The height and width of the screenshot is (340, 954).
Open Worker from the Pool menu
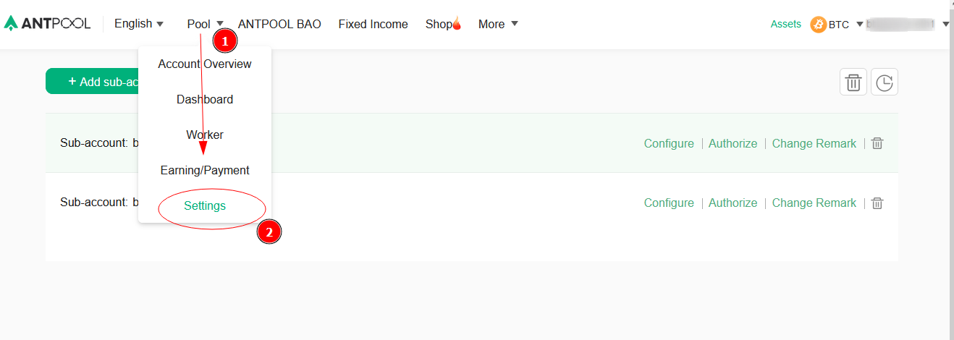(x=205, y=135)
